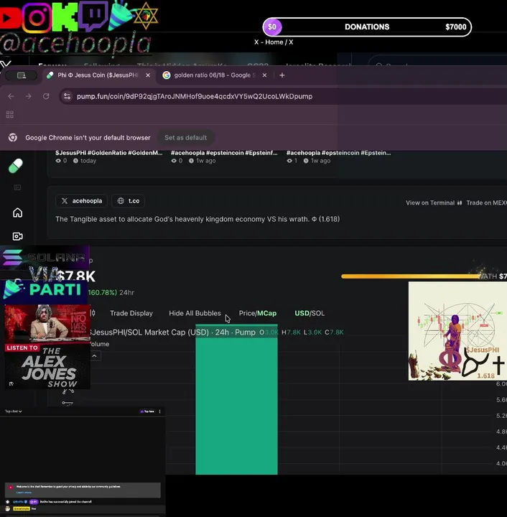
Task: Toggle Hide All Bubbles
Action: pos(195,313)
